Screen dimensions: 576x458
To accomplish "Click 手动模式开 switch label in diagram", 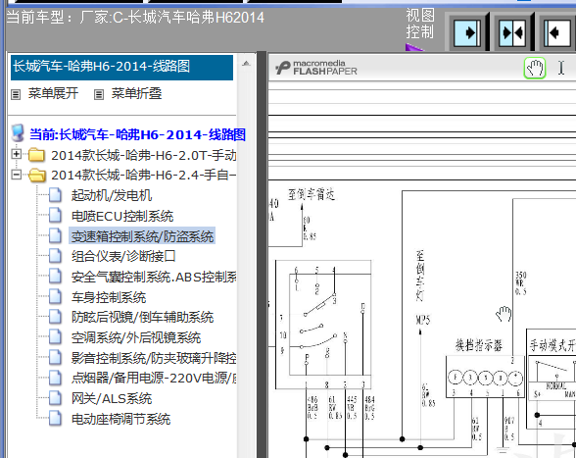I will click(552, 345).
